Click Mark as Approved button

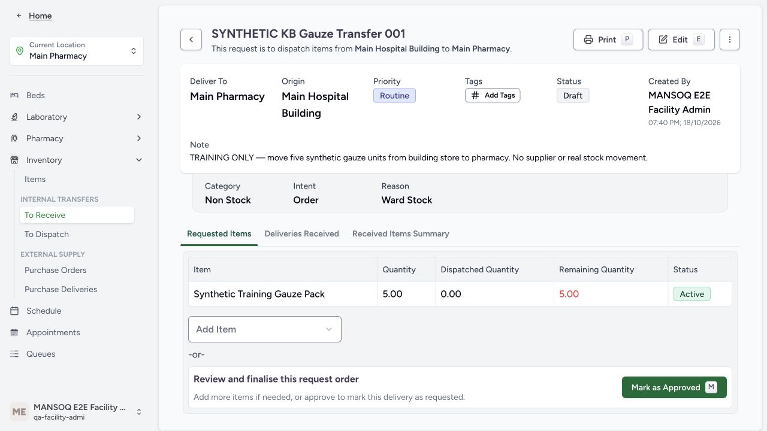pyautogui.click(x=674, y=387)
